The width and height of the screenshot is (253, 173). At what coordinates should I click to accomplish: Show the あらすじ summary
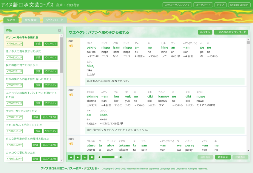click(205, 32)
